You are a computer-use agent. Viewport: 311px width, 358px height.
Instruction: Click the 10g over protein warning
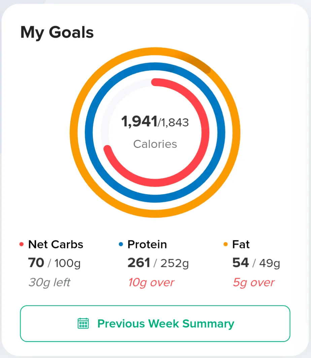151,283
